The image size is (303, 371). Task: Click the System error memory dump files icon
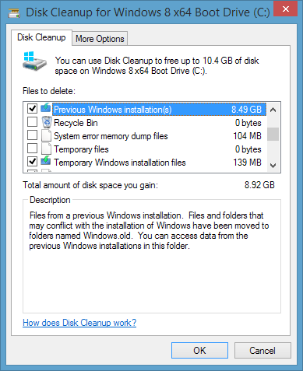pyautogui.click(x=46, y=135)
